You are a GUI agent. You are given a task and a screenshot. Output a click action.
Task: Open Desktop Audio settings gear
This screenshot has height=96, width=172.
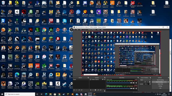click(136, 83)
